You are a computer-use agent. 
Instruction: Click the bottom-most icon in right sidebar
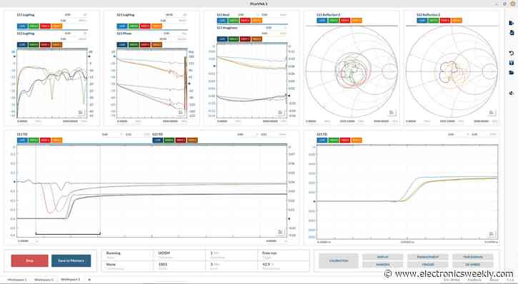[512, 93]
